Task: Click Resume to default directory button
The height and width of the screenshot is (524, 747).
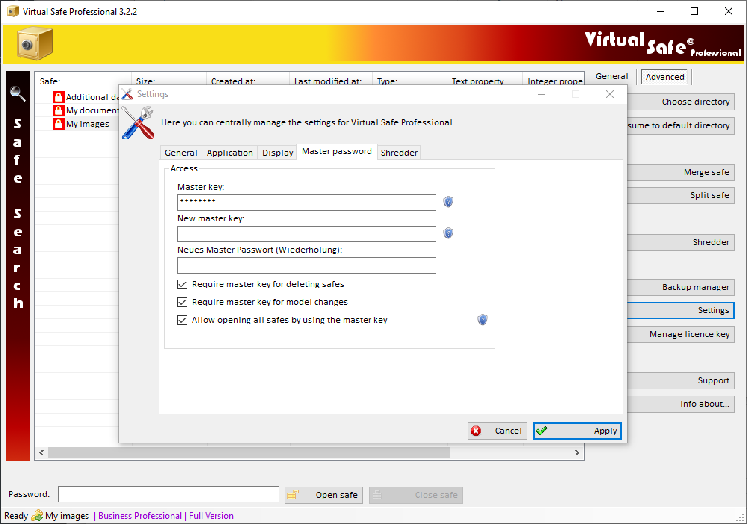Action: pos(681,125)
